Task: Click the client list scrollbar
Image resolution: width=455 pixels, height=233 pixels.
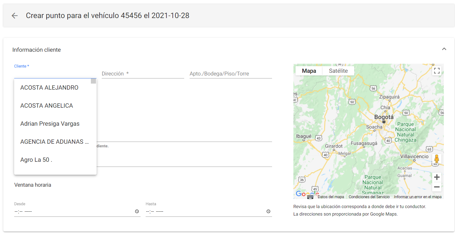Action: point(94,81)
